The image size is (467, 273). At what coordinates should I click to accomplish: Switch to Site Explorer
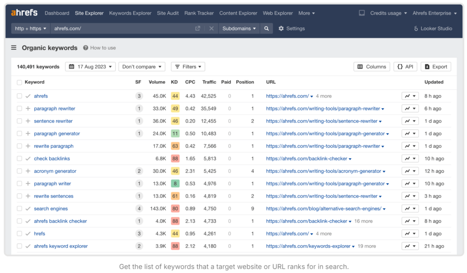pos(89,13)
